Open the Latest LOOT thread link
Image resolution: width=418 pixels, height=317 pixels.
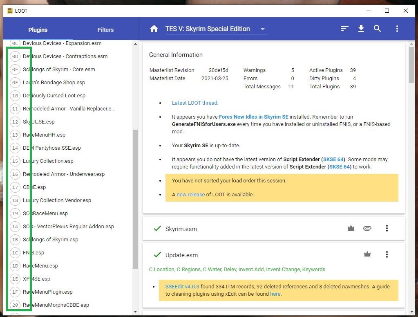(x=195, y=103)
